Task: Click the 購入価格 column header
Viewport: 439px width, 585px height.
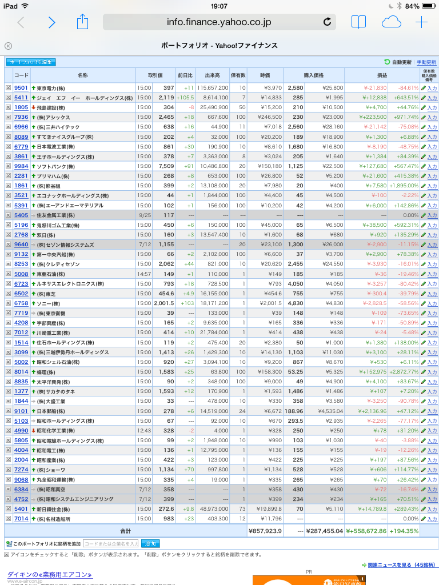Action: click(x=314, y=75)
